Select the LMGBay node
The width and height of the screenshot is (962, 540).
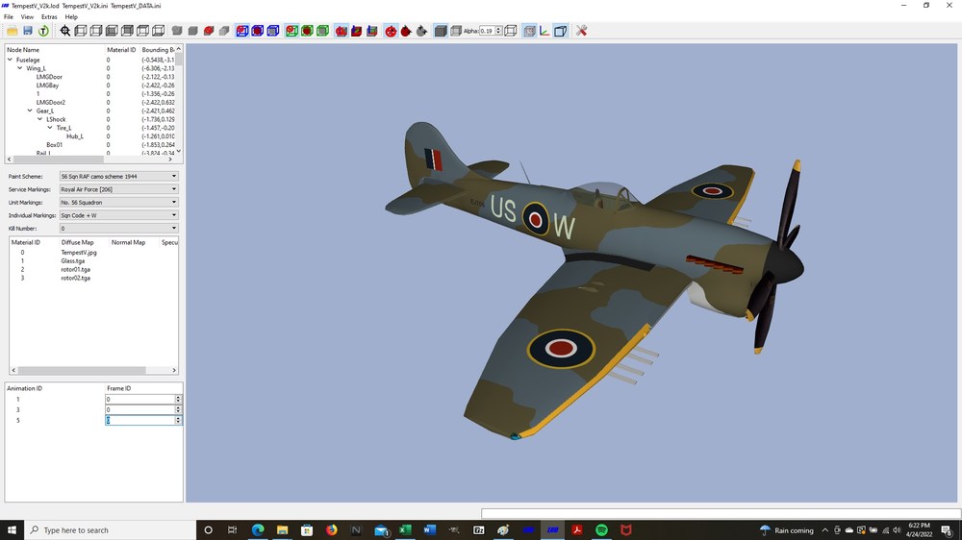pyautogui.click(x=47, y=86)
